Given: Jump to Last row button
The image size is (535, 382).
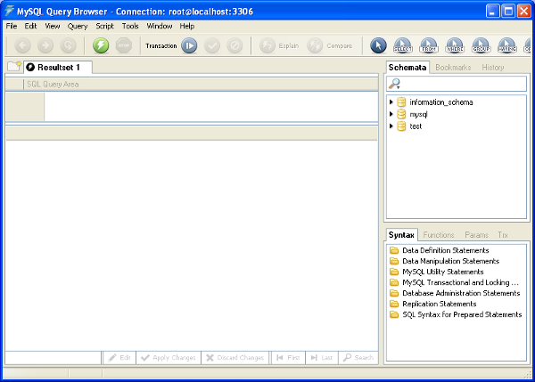Looking at the screenshot, I should coord(322,357).
